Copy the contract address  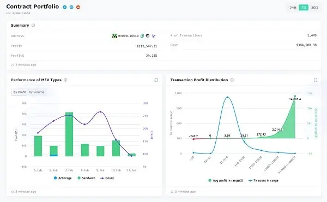point(142,36)
